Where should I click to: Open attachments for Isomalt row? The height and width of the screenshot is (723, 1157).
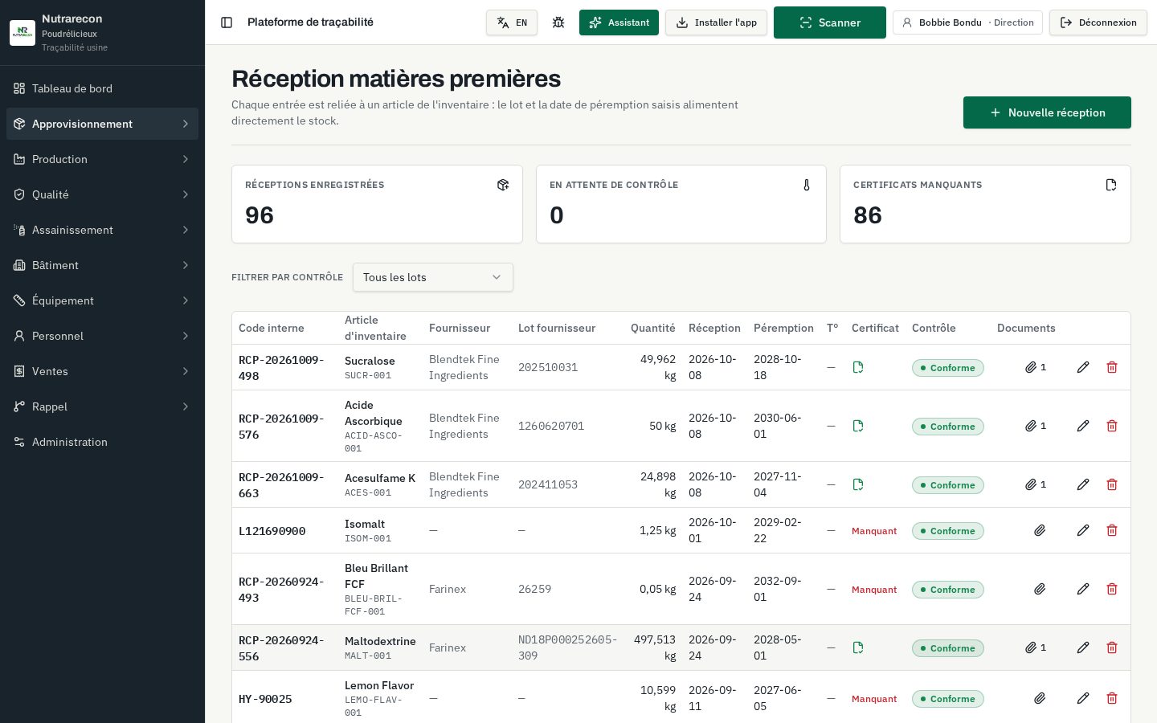tap(1040, 530)
